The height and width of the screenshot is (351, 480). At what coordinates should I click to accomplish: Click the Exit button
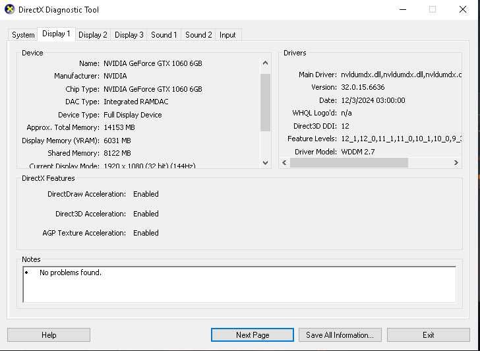[429, 335]
